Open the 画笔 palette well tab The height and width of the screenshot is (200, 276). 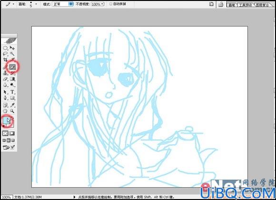232,5
